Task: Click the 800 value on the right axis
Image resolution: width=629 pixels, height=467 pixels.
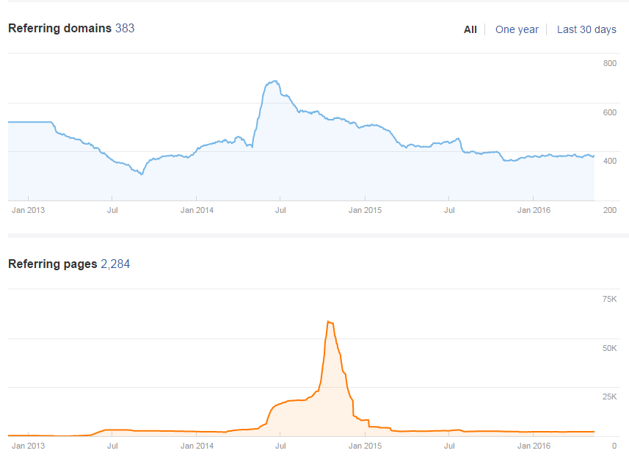Action: click(609, 63)
